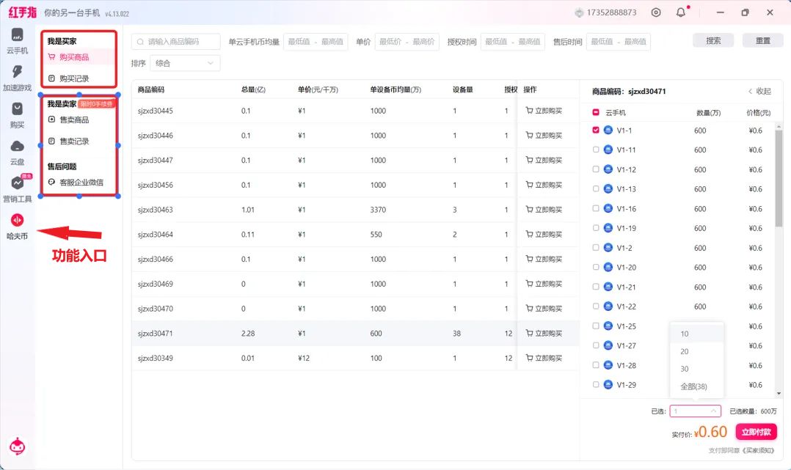The width and height of the screenshot is (791, 470).
Task: Click the robot assistant icon at bottom-left
Action: tap(17, 446)
